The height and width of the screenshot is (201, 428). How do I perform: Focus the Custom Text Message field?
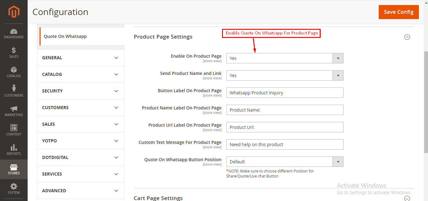click(x=285, y=145)
